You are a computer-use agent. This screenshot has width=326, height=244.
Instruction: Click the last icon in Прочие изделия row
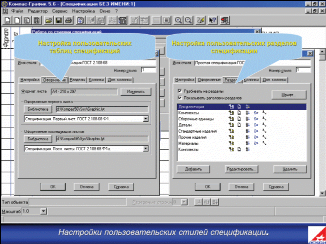click(264, 137)
